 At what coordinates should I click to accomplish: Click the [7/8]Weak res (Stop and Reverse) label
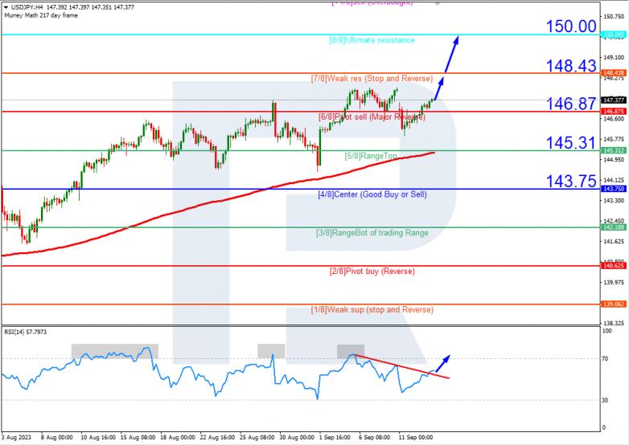pos(372,79)
